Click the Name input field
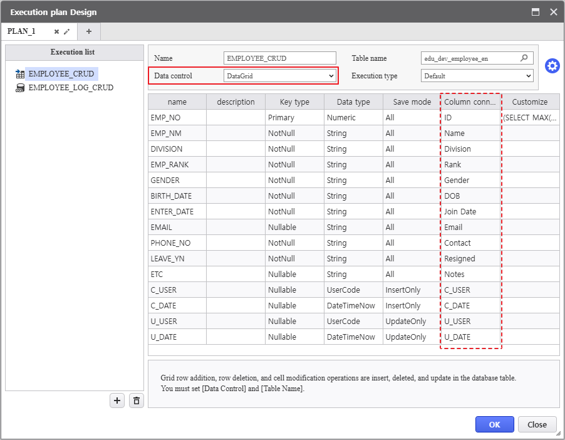The height and width of the screenshot is (440, 565). click(279, 58)
